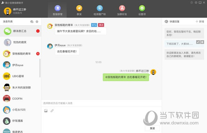Edit the 下班回家了 quick reply pencil icon
This screenshot has width=207, height=133.
198,42
